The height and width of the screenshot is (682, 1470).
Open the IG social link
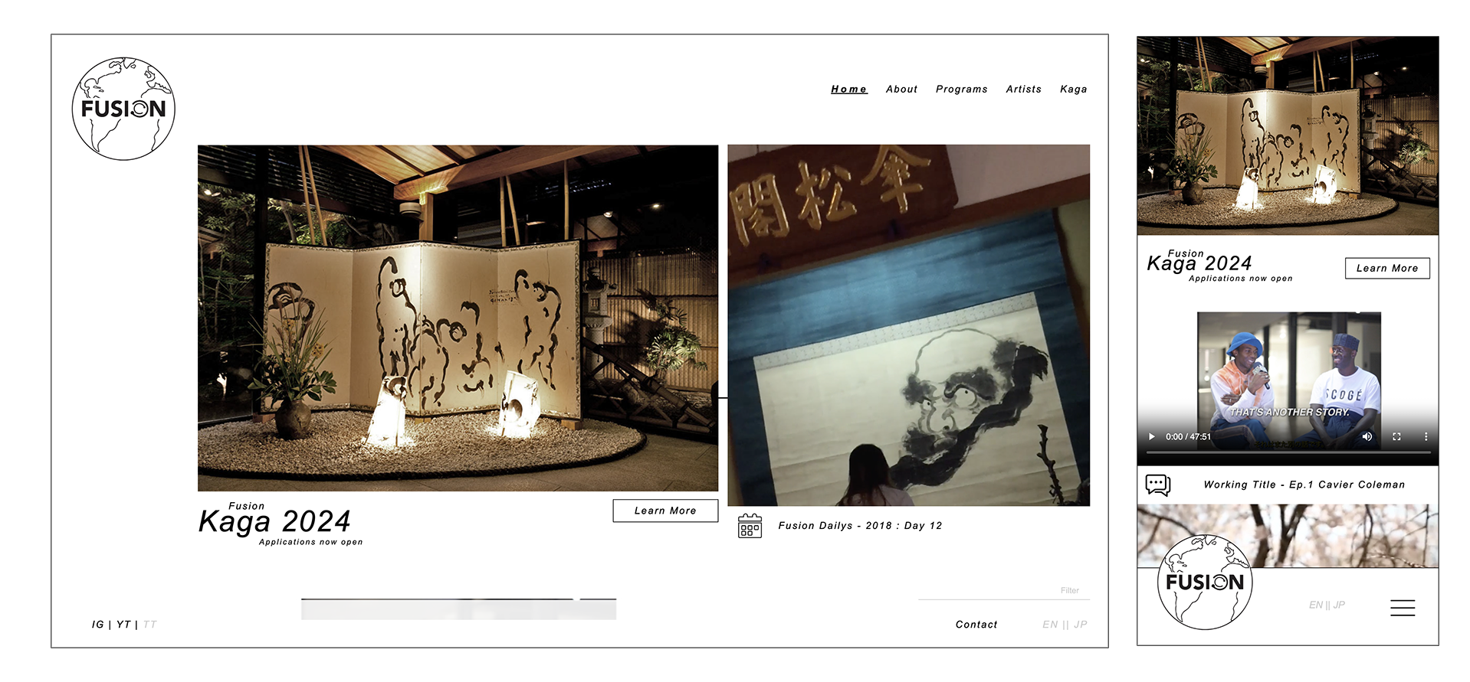point(97,625)
